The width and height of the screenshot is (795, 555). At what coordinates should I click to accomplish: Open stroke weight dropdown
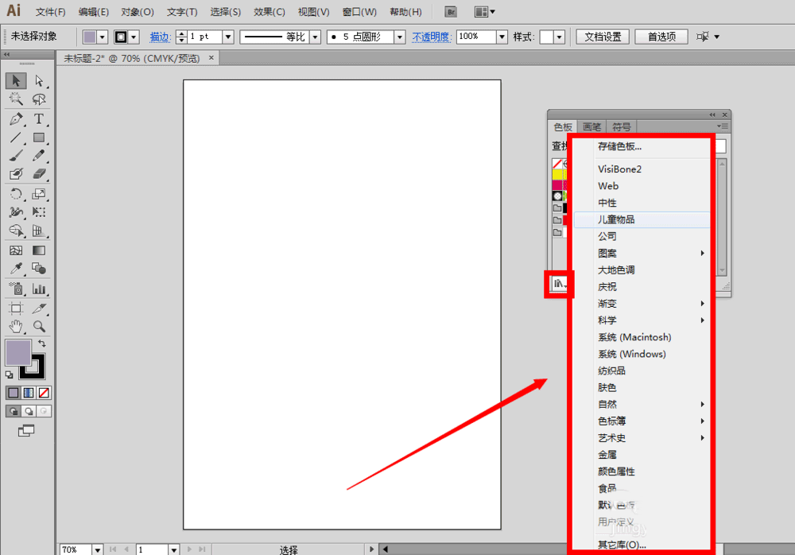pyautogui.click(x=228, y=37)
